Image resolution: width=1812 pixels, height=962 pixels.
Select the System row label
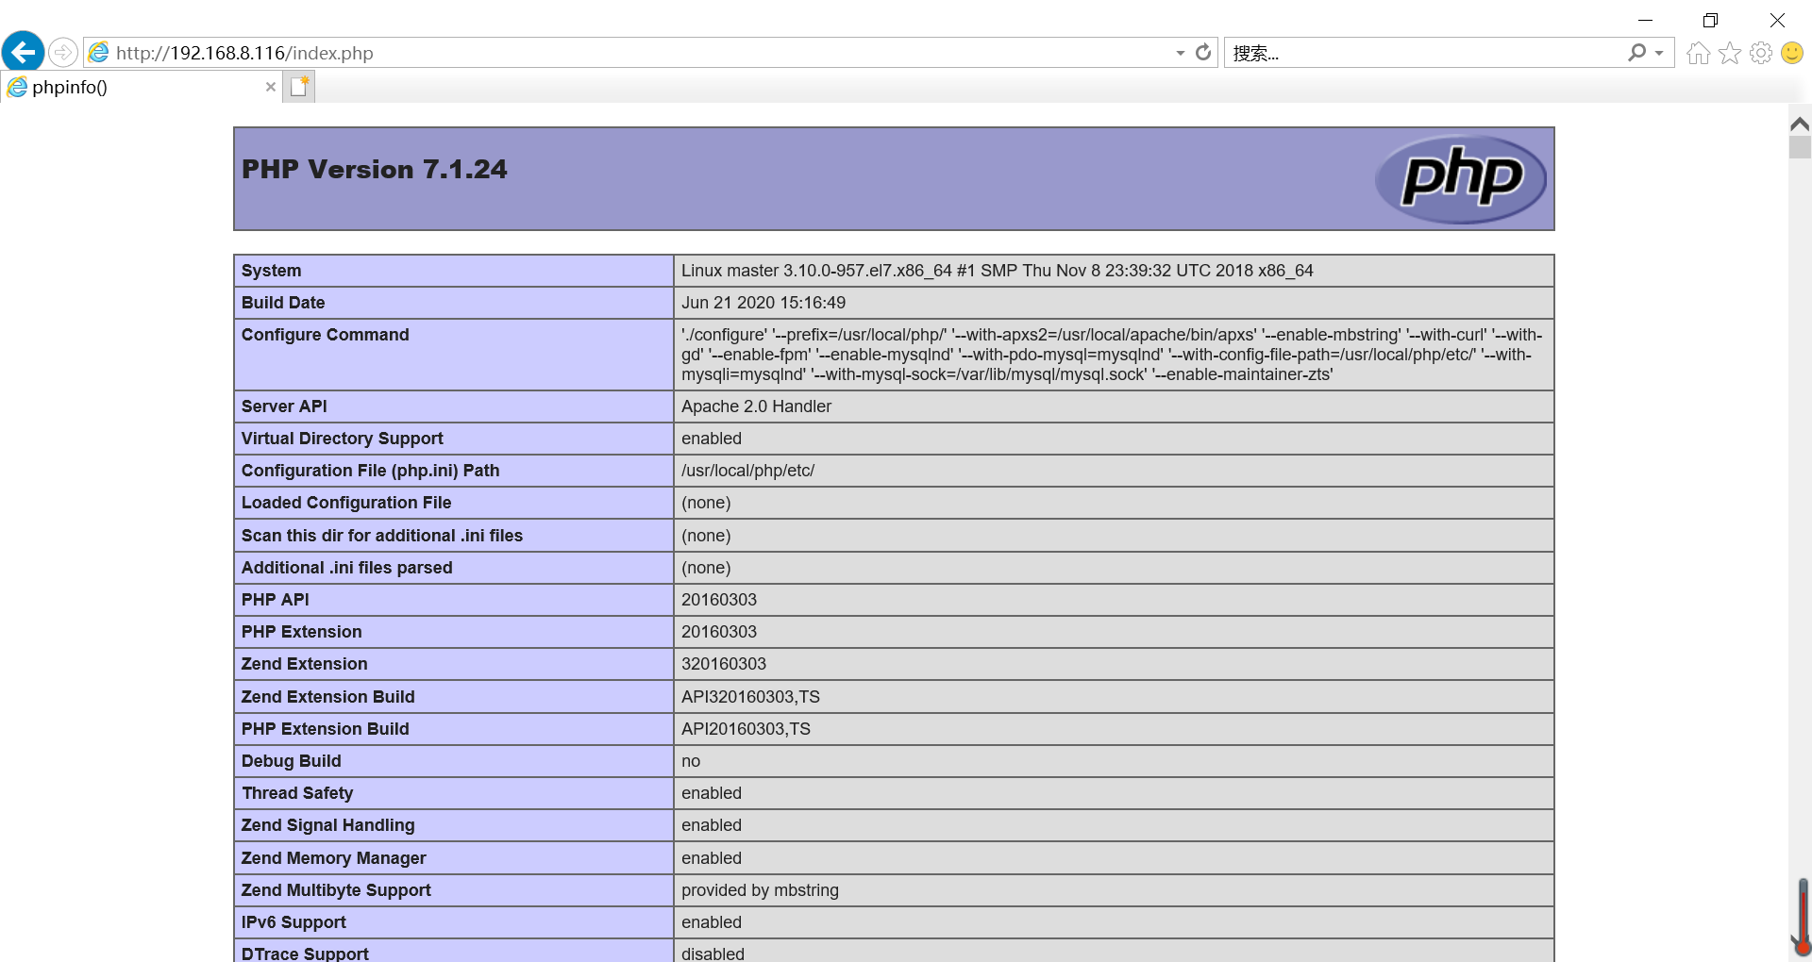point(272,271)
